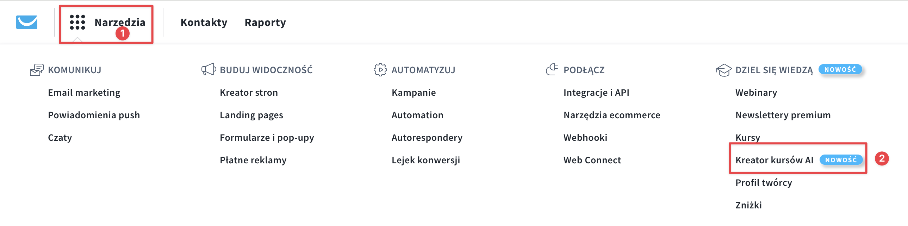Click the NOWOŚĆ badge beside Dziel Się Wiedzą

tap(841, 69)
